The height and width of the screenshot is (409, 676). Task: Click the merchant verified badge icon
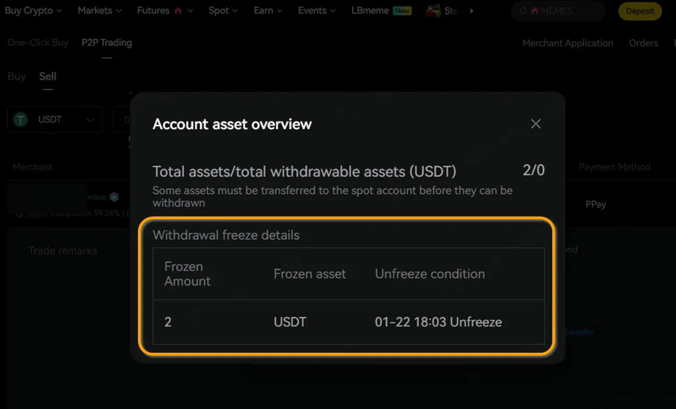pyautogui.click(x=114, y=197)
